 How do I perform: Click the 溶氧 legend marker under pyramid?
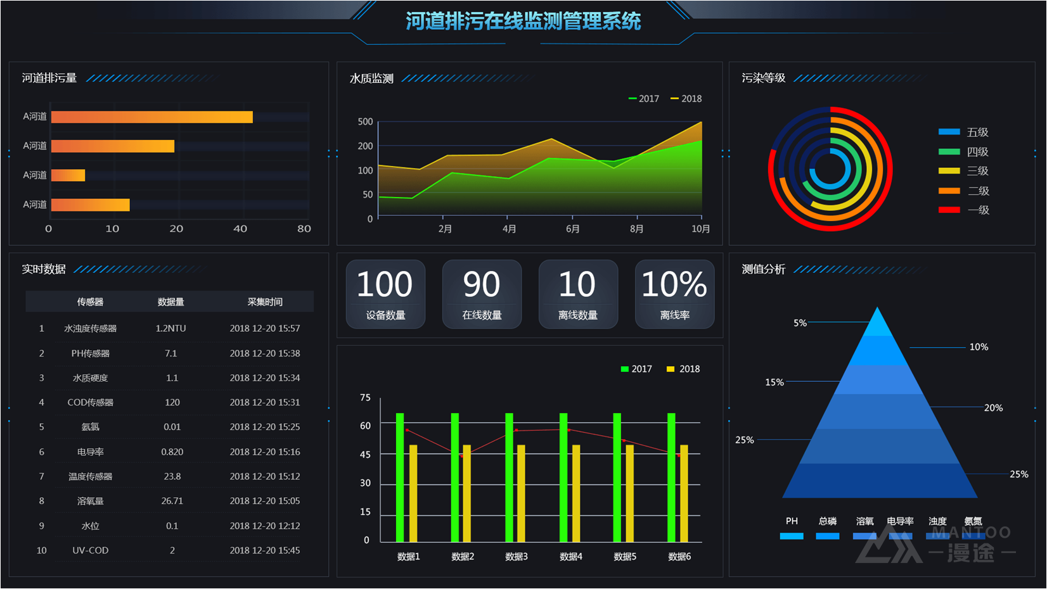point(864,536)
